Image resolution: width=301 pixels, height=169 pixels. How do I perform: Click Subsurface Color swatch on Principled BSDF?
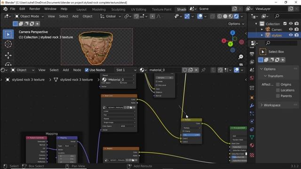coord(246,154)
